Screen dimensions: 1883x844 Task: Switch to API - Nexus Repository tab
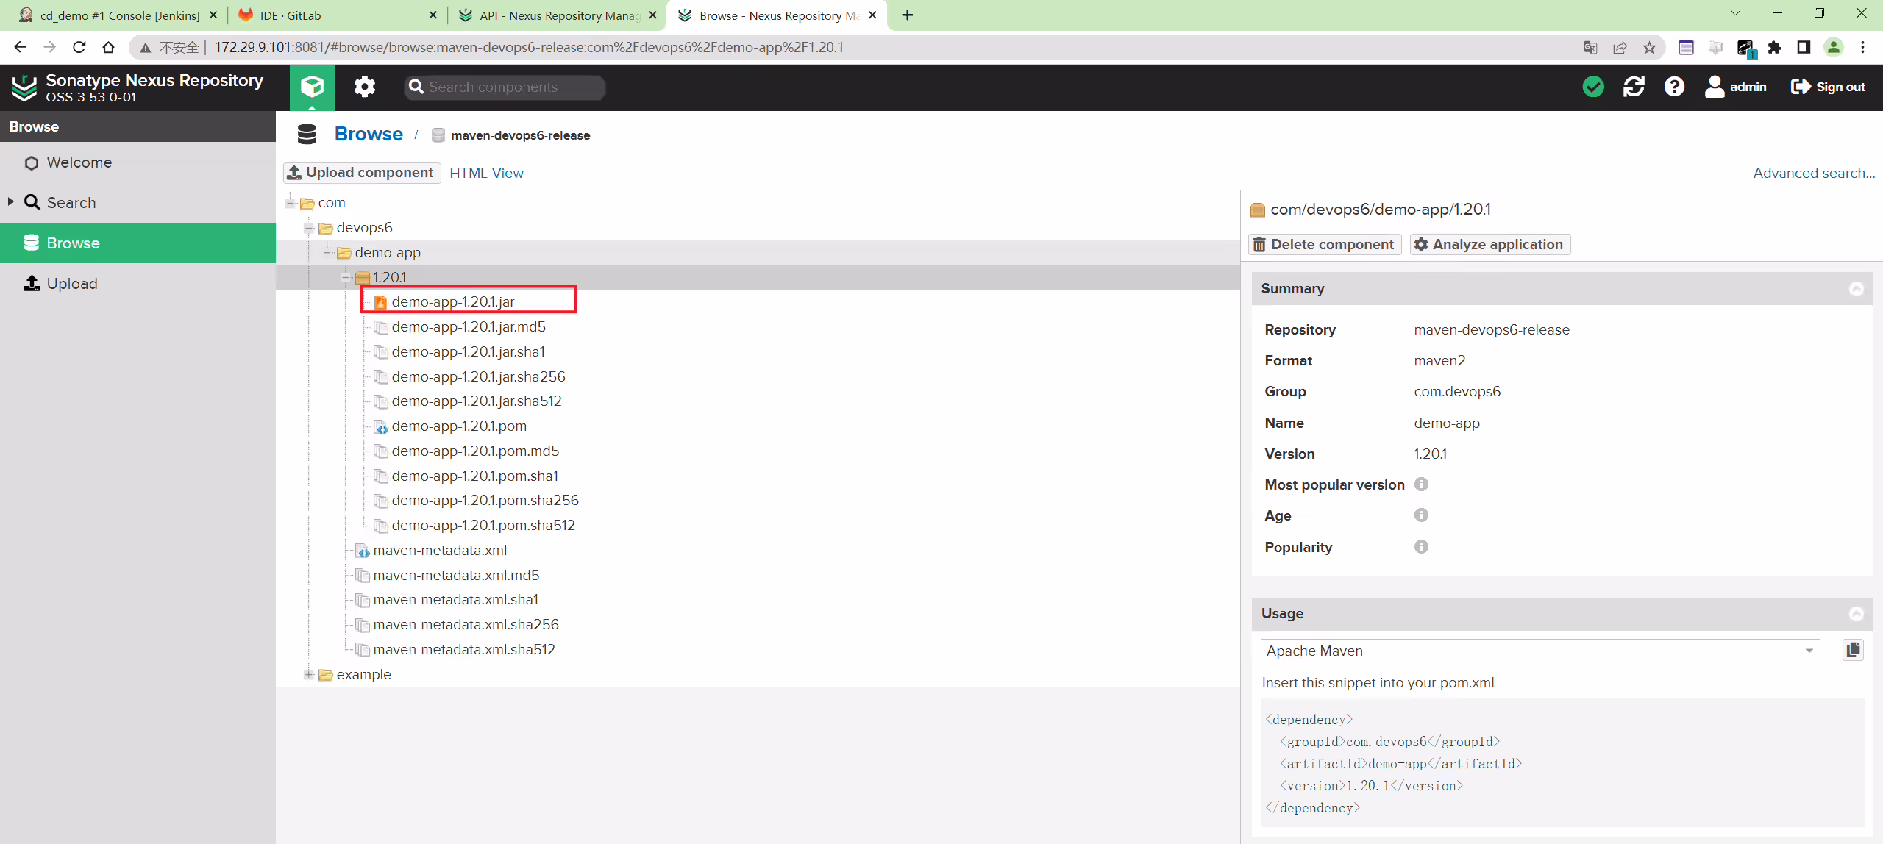pos(558,15)
